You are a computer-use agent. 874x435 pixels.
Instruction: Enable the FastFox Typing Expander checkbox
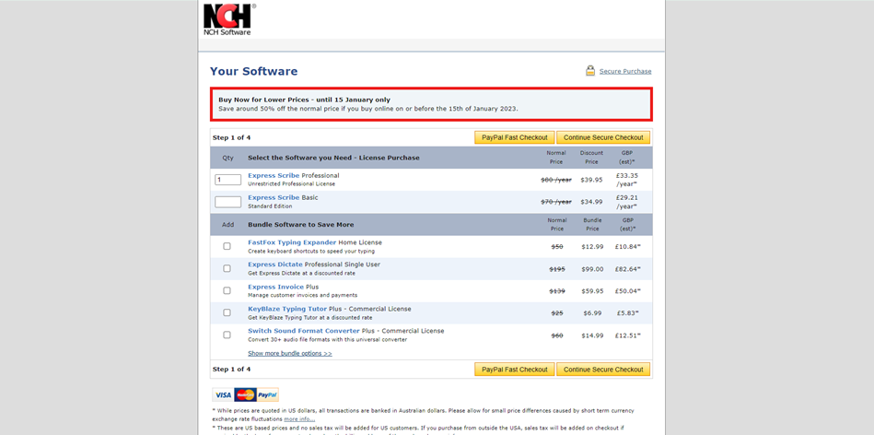tap(227, 246)
